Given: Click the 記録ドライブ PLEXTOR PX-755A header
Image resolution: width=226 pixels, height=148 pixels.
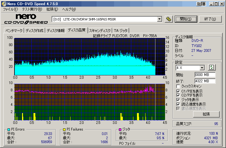Looking at the screenshot, I should coord(125,36).
